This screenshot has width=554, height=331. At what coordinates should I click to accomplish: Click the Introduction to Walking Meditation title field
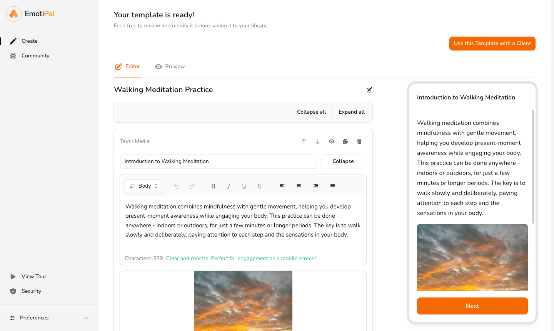pyautogui.click(x=218, y=161)
